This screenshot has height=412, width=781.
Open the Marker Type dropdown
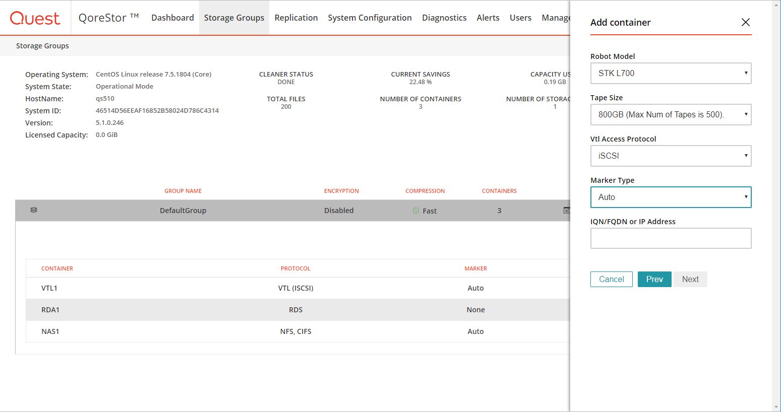pos(671,197)
